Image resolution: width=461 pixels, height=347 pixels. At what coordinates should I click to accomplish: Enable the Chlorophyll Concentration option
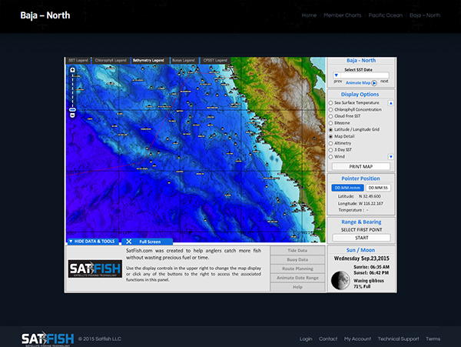(330, 109)
